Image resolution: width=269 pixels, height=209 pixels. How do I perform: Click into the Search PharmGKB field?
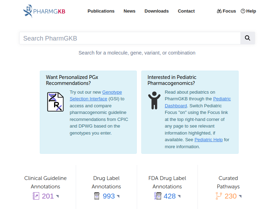(x=130, y=38)
